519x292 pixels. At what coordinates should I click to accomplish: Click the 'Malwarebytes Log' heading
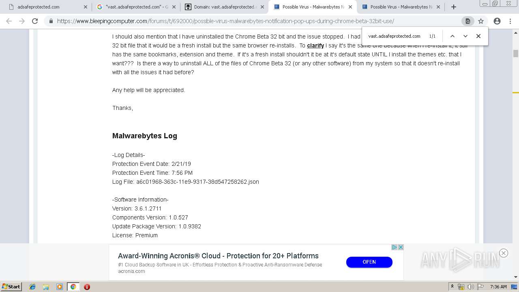point(145,136)
